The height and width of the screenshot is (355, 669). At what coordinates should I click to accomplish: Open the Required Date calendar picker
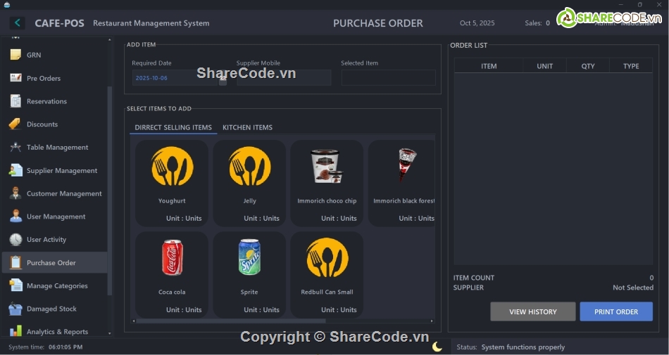(223, 79)
